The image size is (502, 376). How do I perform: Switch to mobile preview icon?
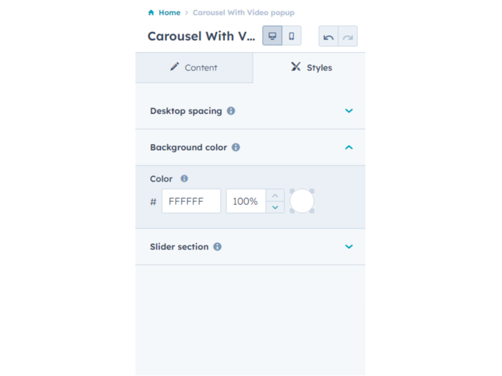pos(291,35)
